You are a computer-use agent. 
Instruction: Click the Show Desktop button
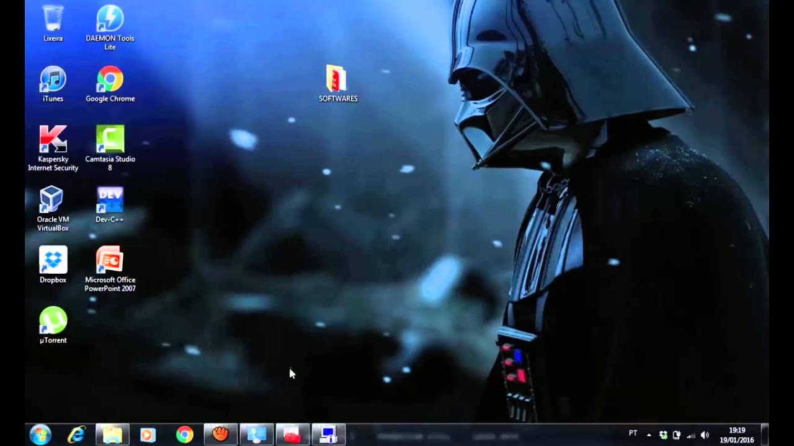(x=765, y=435)
